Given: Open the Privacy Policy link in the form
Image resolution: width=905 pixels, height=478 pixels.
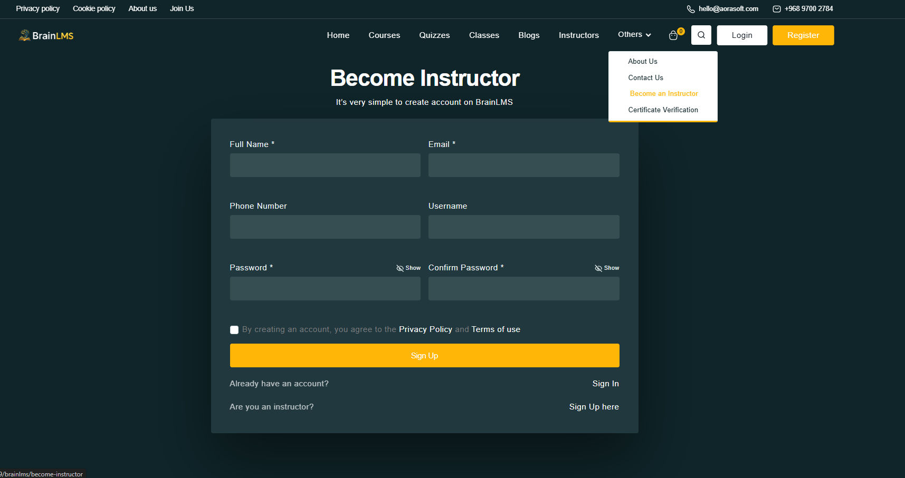Looking at the screenshot, I should (x=425, y=329).
